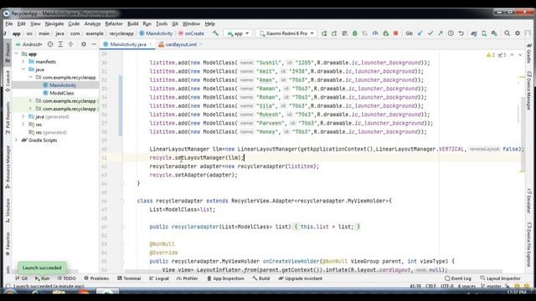Go to previous highlighted error arrow
The image size is (536, 301).
[x=512, y=55]
